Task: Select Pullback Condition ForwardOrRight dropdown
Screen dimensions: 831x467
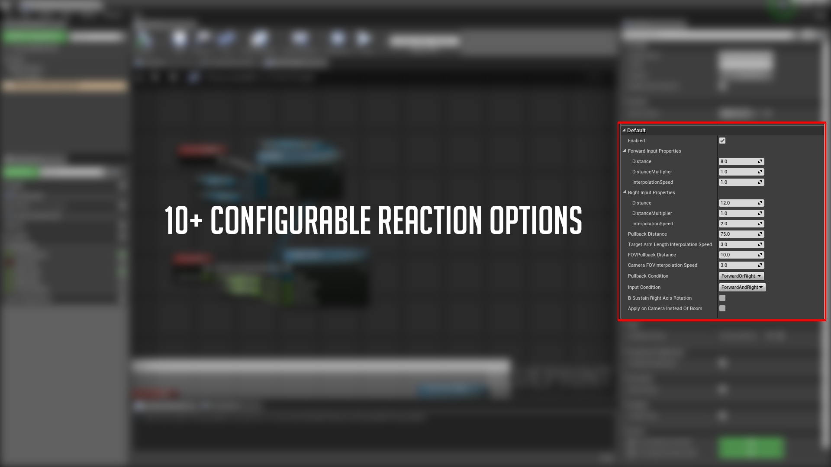Action: pos(740,276)
